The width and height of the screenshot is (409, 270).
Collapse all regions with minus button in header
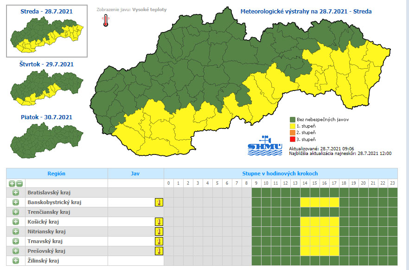[x=19, y=183]
